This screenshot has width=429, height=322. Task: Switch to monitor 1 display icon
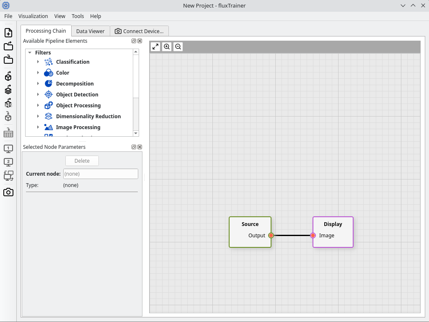click(x=8, y=149)
